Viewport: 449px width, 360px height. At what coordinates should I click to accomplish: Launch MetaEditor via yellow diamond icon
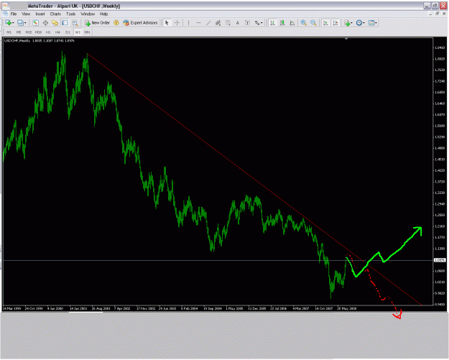(116, 23)
